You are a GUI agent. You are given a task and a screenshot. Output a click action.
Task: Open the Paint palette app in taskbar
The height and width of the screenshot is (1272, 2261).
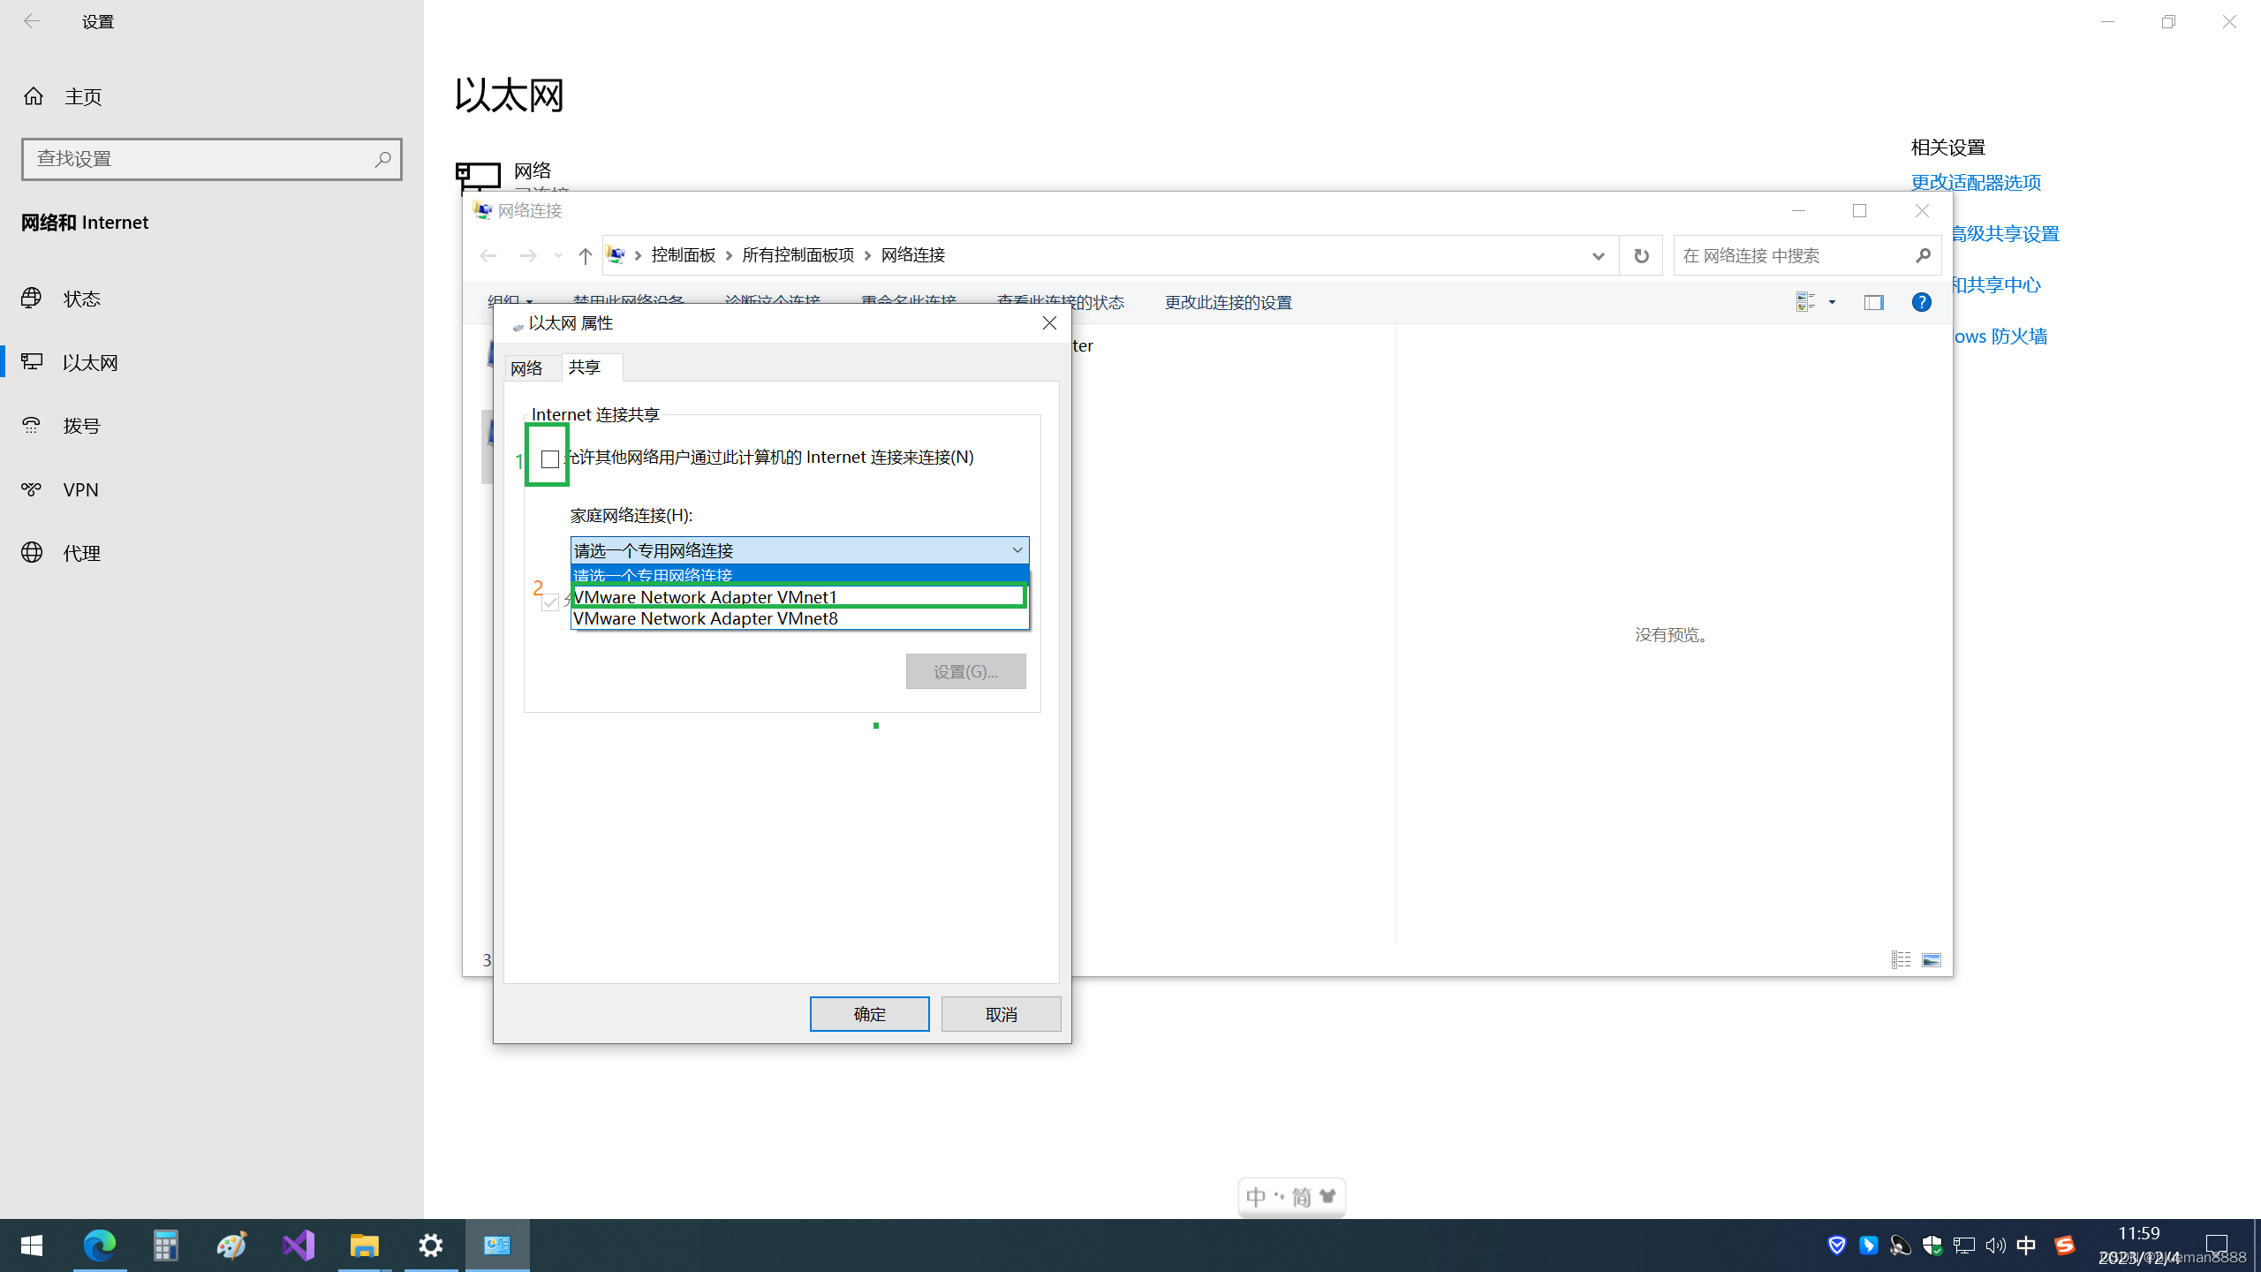[x=231, y=1245]
